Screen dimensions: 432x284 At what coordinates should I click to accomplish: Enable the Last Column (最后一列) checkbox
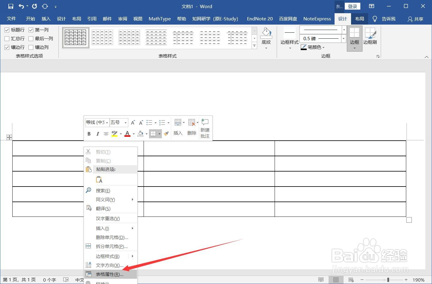tap(31, 39)
